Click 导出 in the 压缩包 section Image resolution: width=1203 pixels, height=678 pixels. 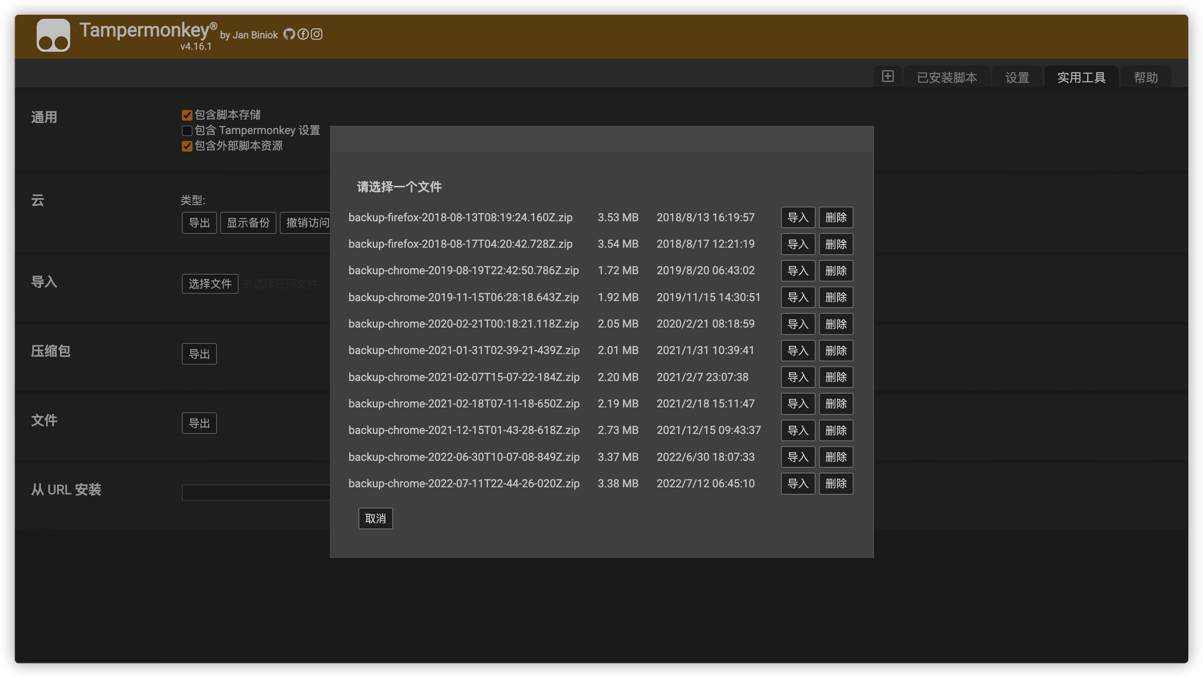point(199,354)
